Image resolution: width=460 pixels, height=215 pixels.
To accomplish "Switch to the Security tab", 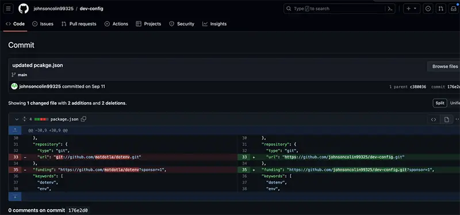I will coord(182,24).
